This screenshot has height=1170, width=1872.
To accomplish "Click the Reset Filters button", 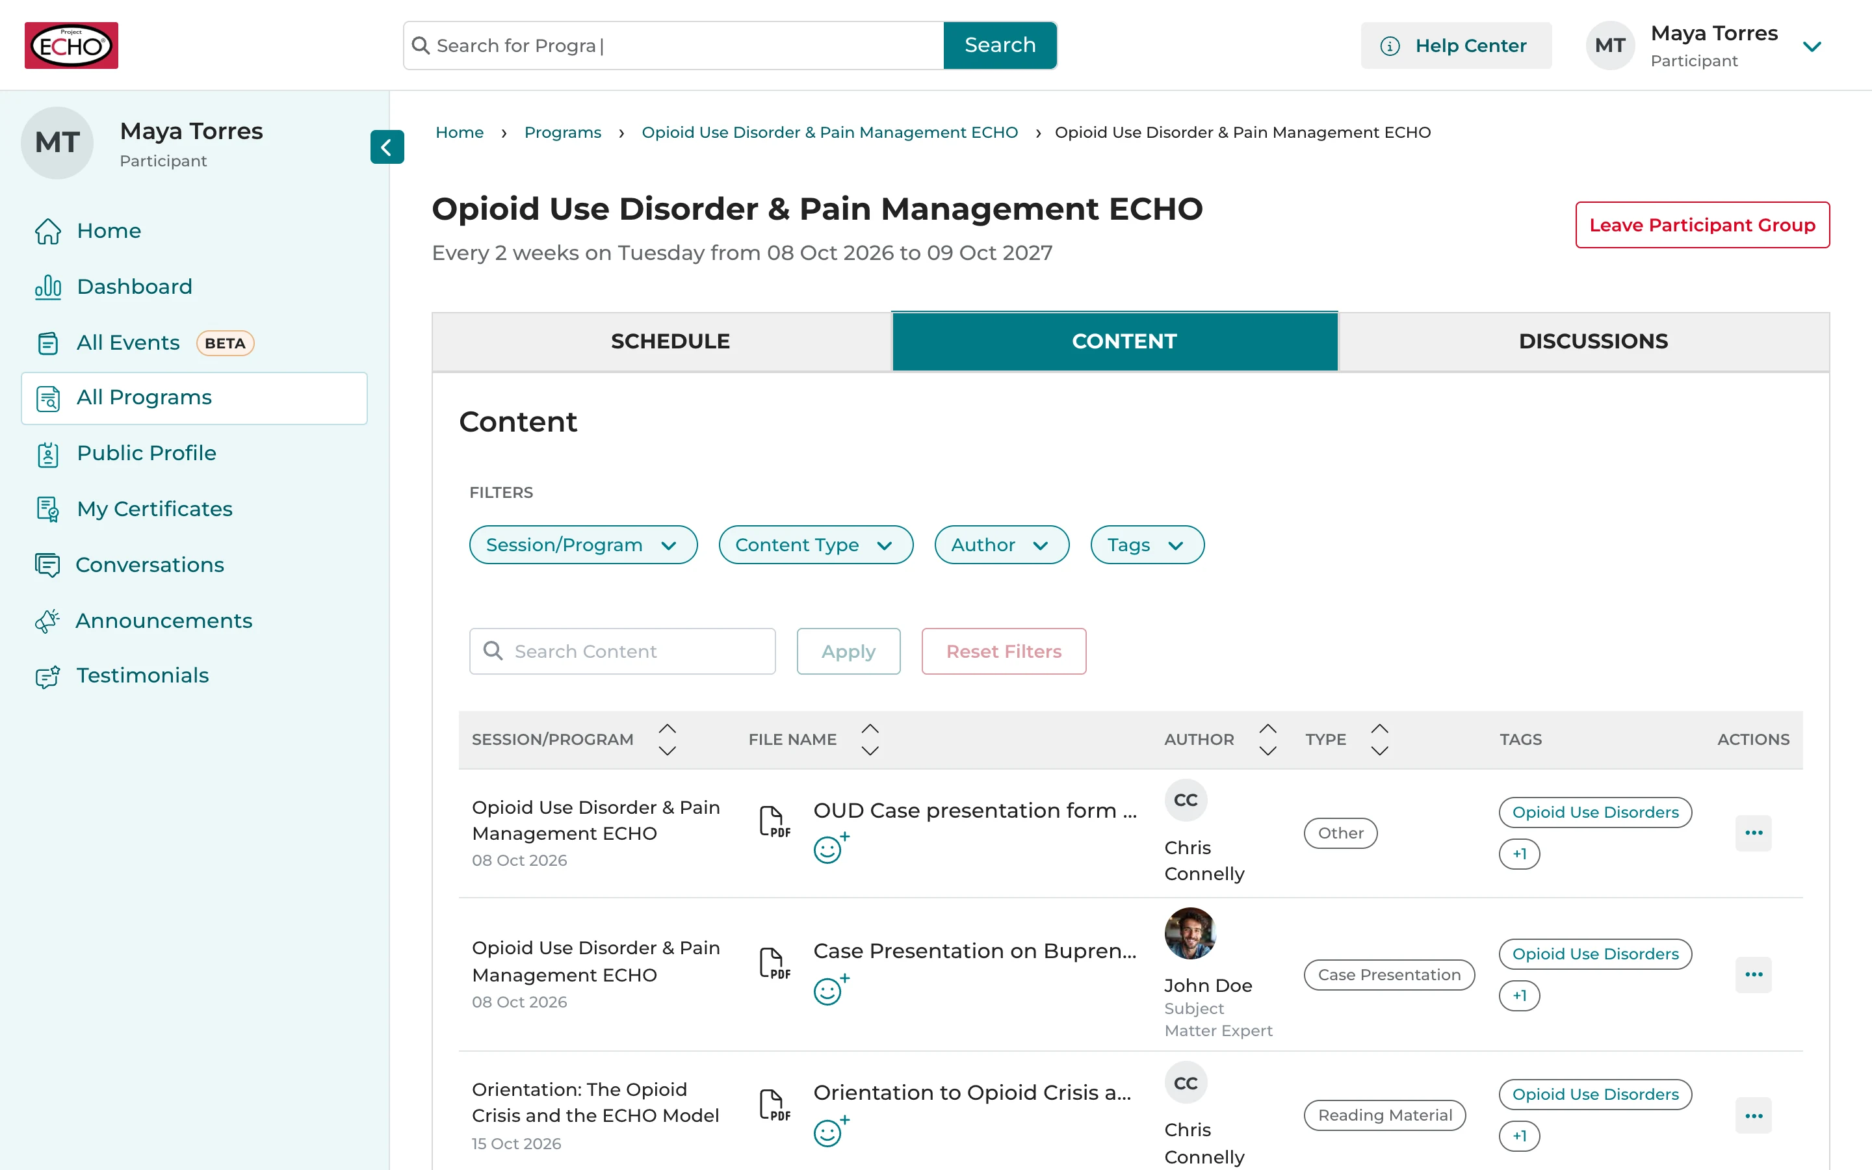I will tap(1004, 651).
